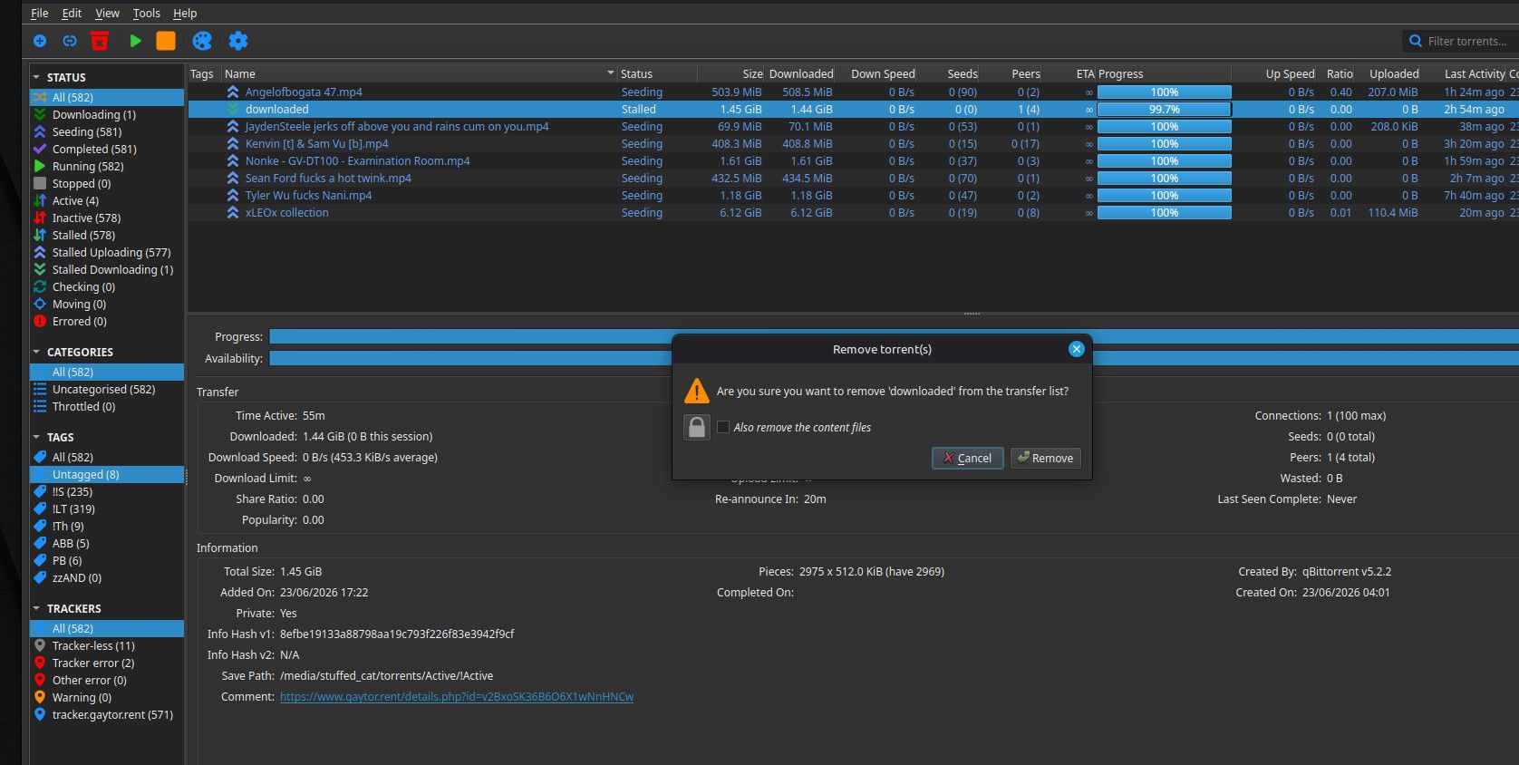Collapse the TRACKERS section
The image size is (1519, 765).
pos(36,609)
